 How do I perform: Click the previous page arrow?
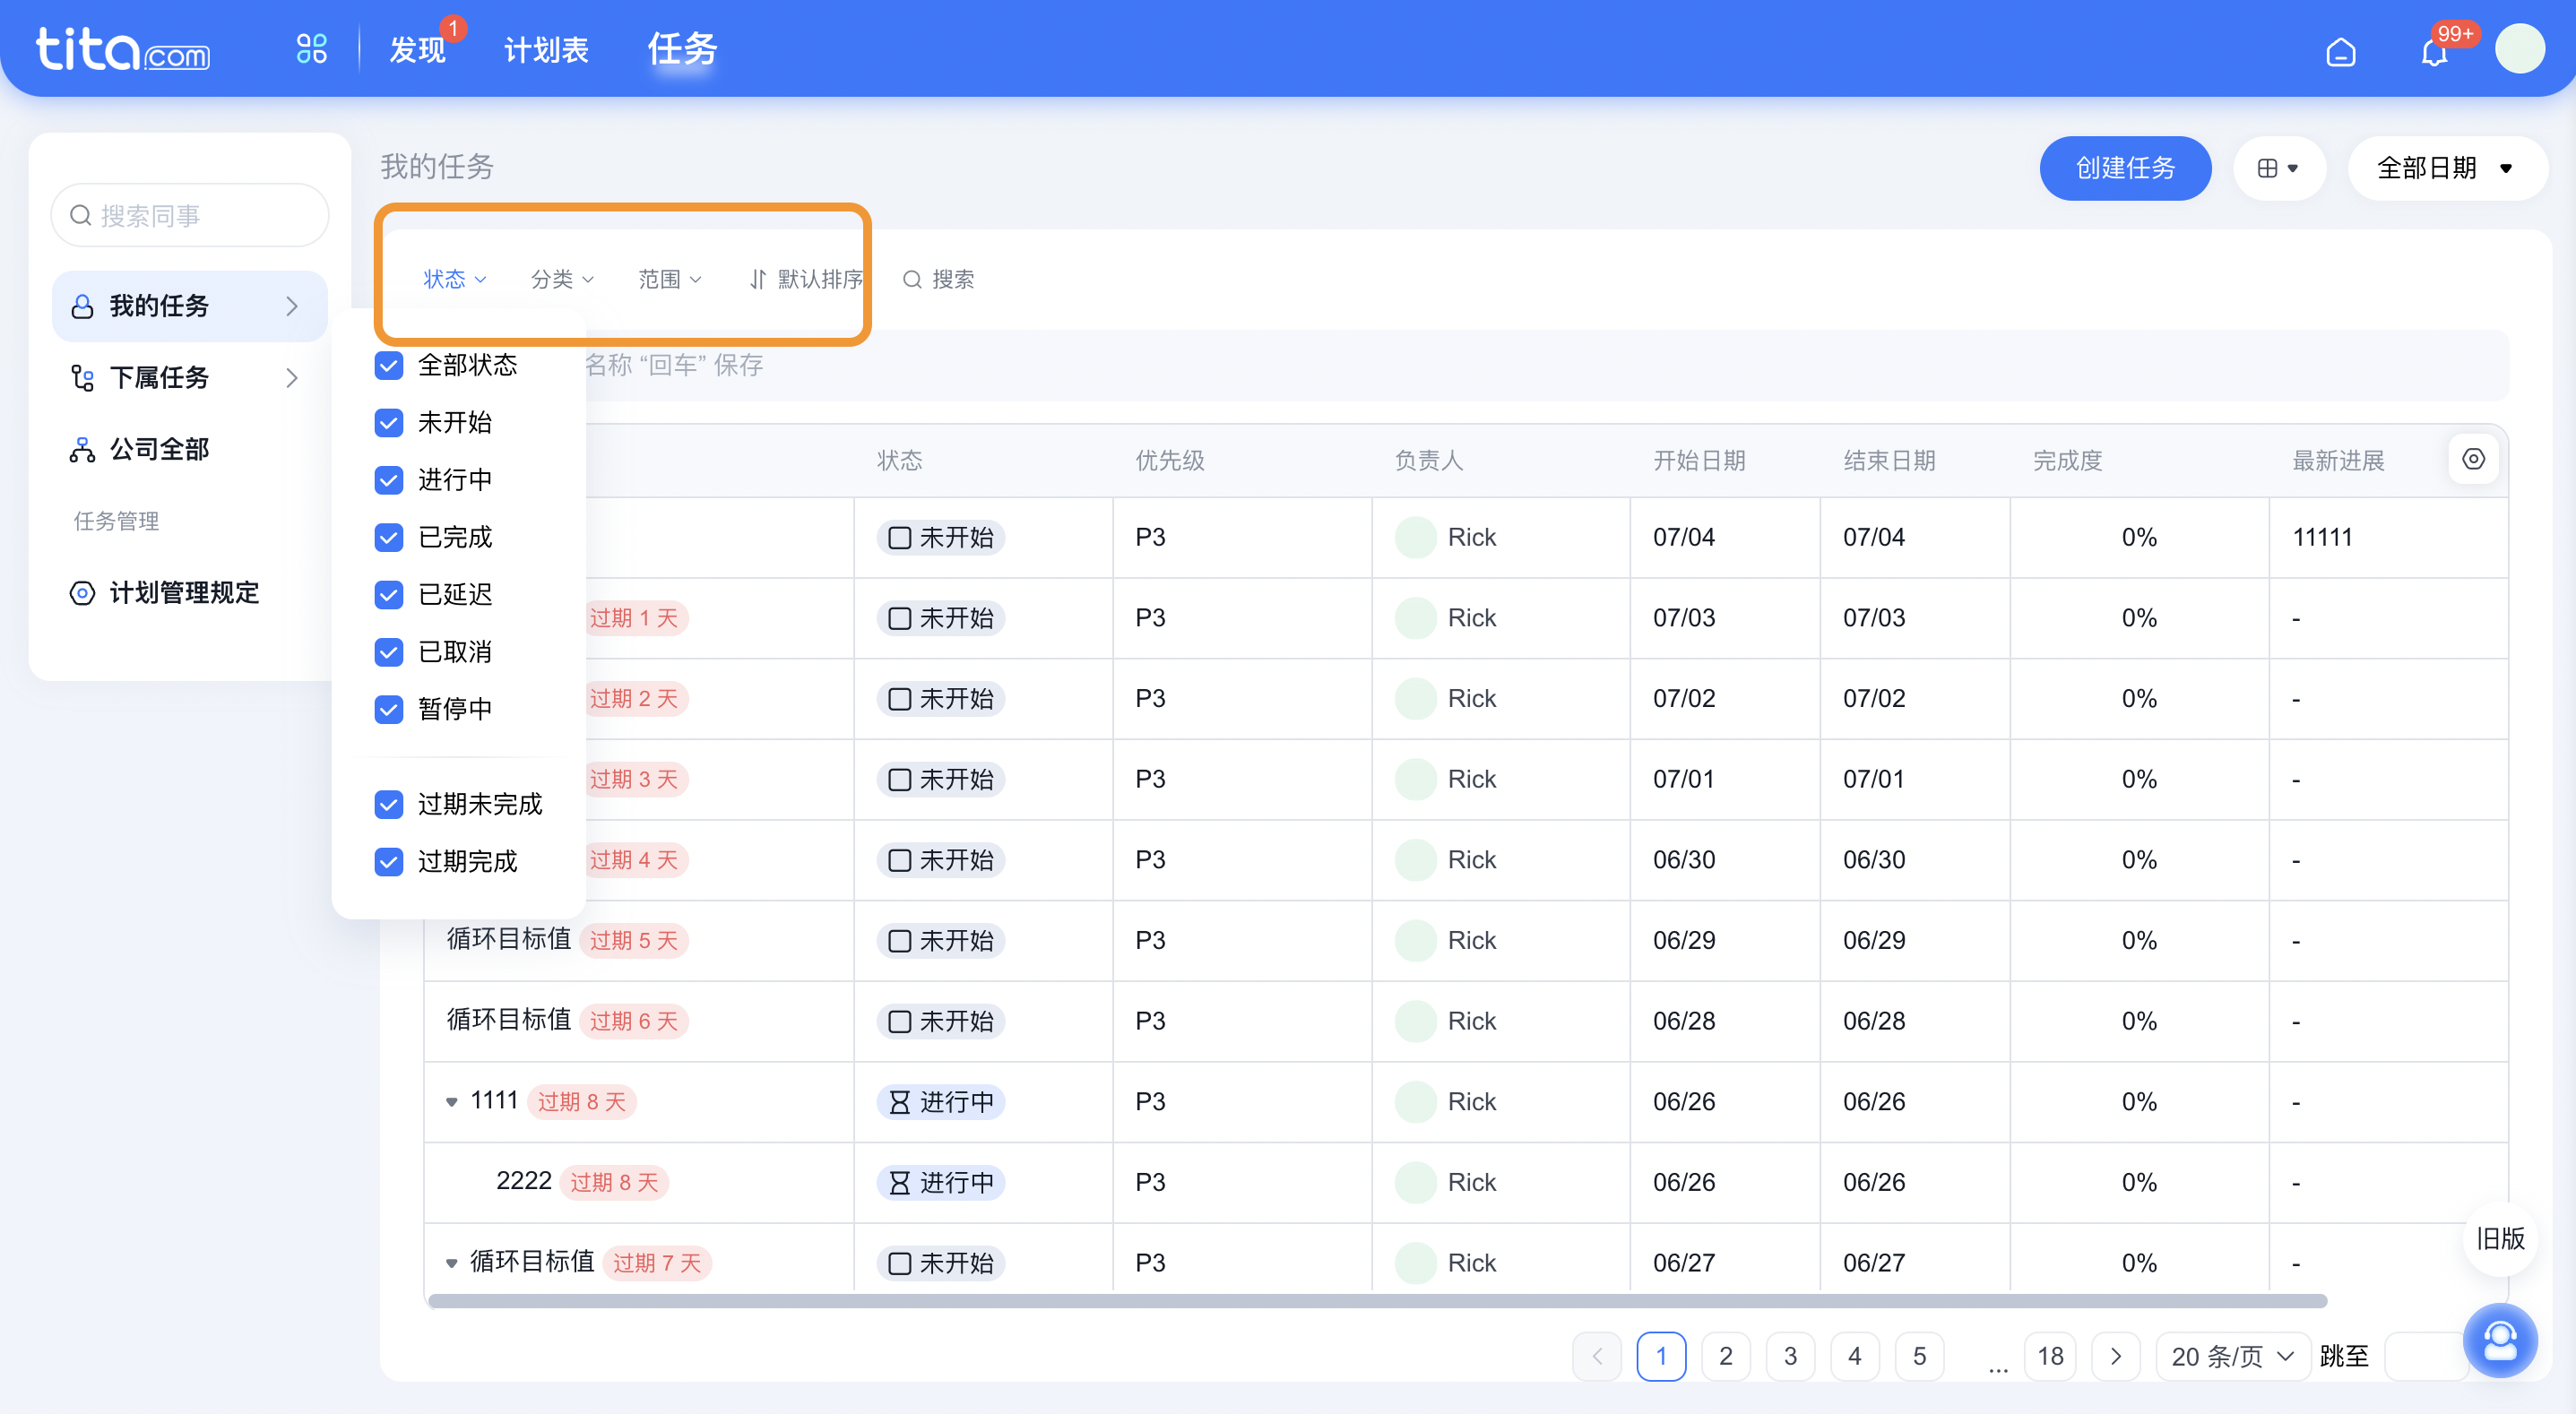[1597, 1356]
